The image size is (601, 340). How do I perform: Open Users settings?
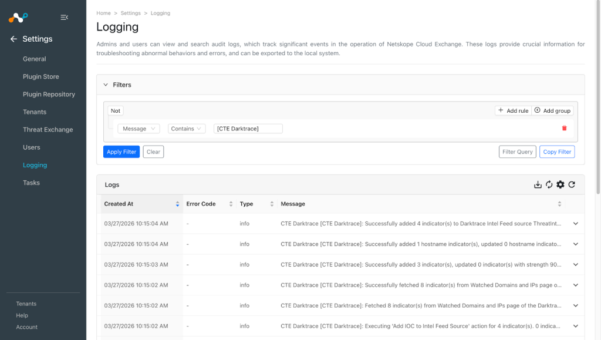(x=32, y=147)
